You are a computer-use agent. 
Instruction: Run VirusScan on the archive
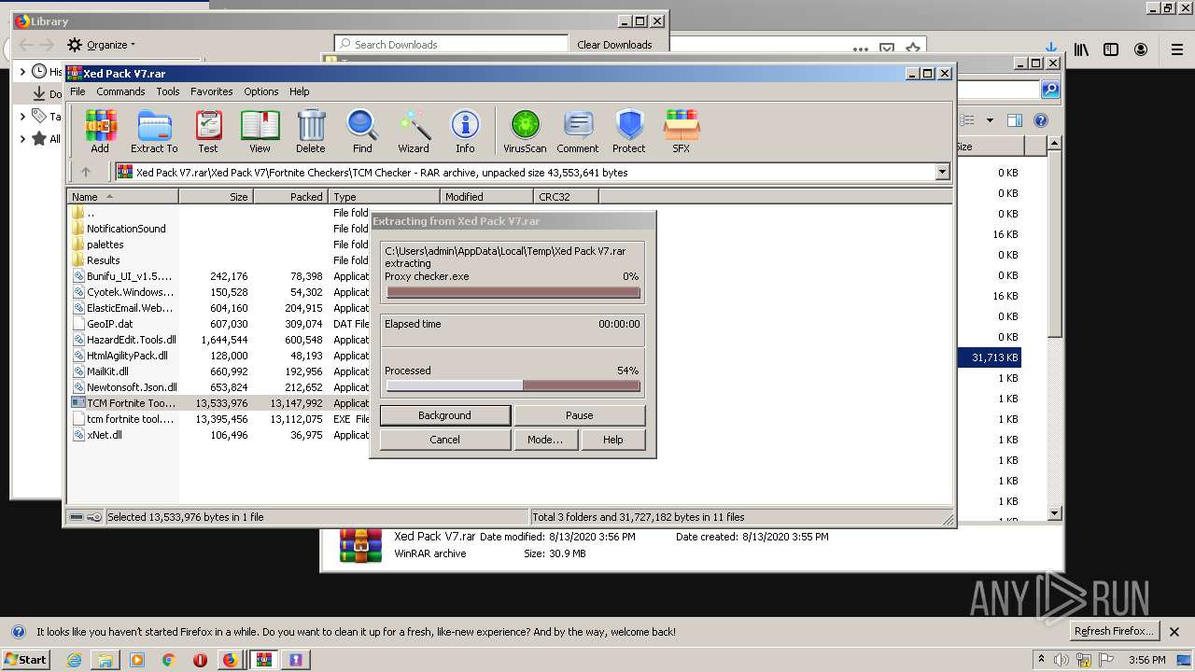[525, 131]
